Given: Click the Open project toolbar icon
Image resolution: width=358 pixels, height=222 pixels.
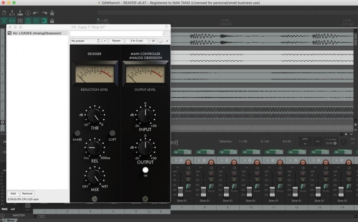Looking at the screenshot, I should [12, 13].
